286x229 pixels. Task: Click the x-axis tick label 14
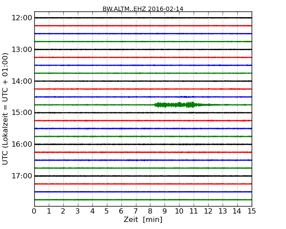pos(237,211)
